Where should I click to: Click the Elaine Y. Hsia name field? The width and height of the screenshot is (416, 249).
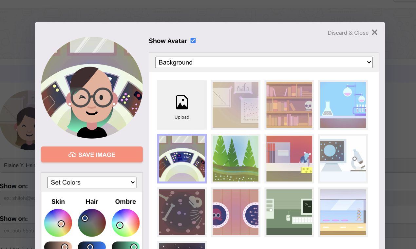pyautogui.click(x=17, y=165)
